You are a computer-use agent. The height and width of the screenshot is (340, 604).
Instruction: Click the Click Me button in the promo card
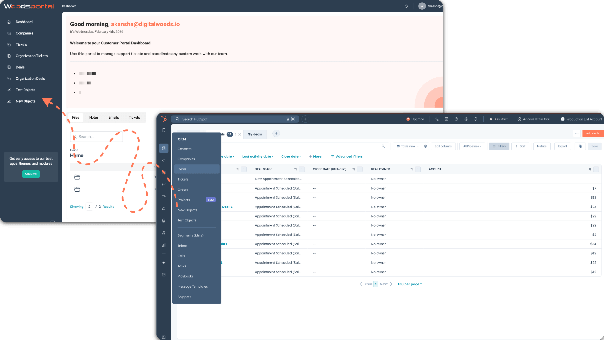point(31,174)
